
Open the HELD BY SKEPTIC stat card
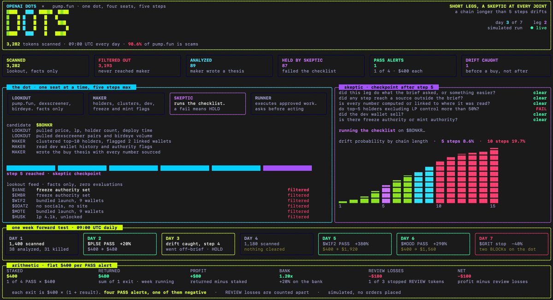click(x=321, y=65)
